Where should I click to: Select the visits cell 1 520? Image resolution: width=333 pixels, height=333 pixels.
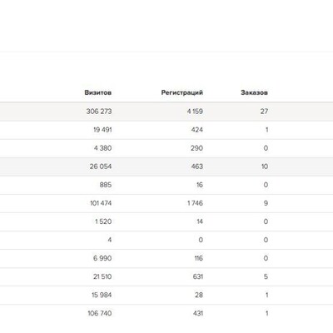pos(103,221)
